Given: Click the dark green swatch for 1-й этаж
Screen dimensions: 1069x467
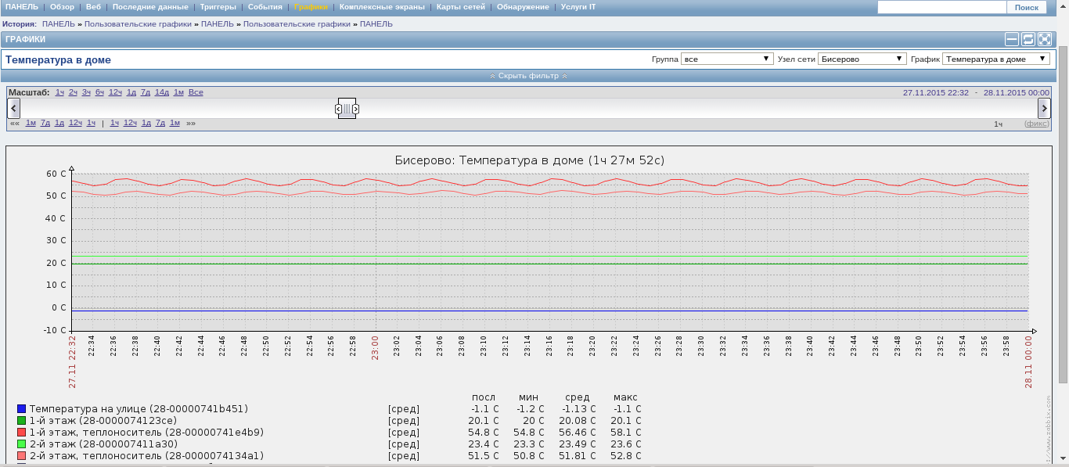Looking at the screenshot, I should [22, 420].
